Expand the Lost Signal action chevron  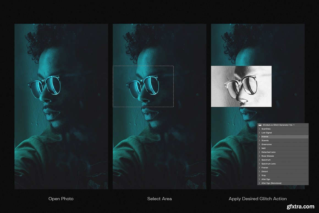(259, 133)
